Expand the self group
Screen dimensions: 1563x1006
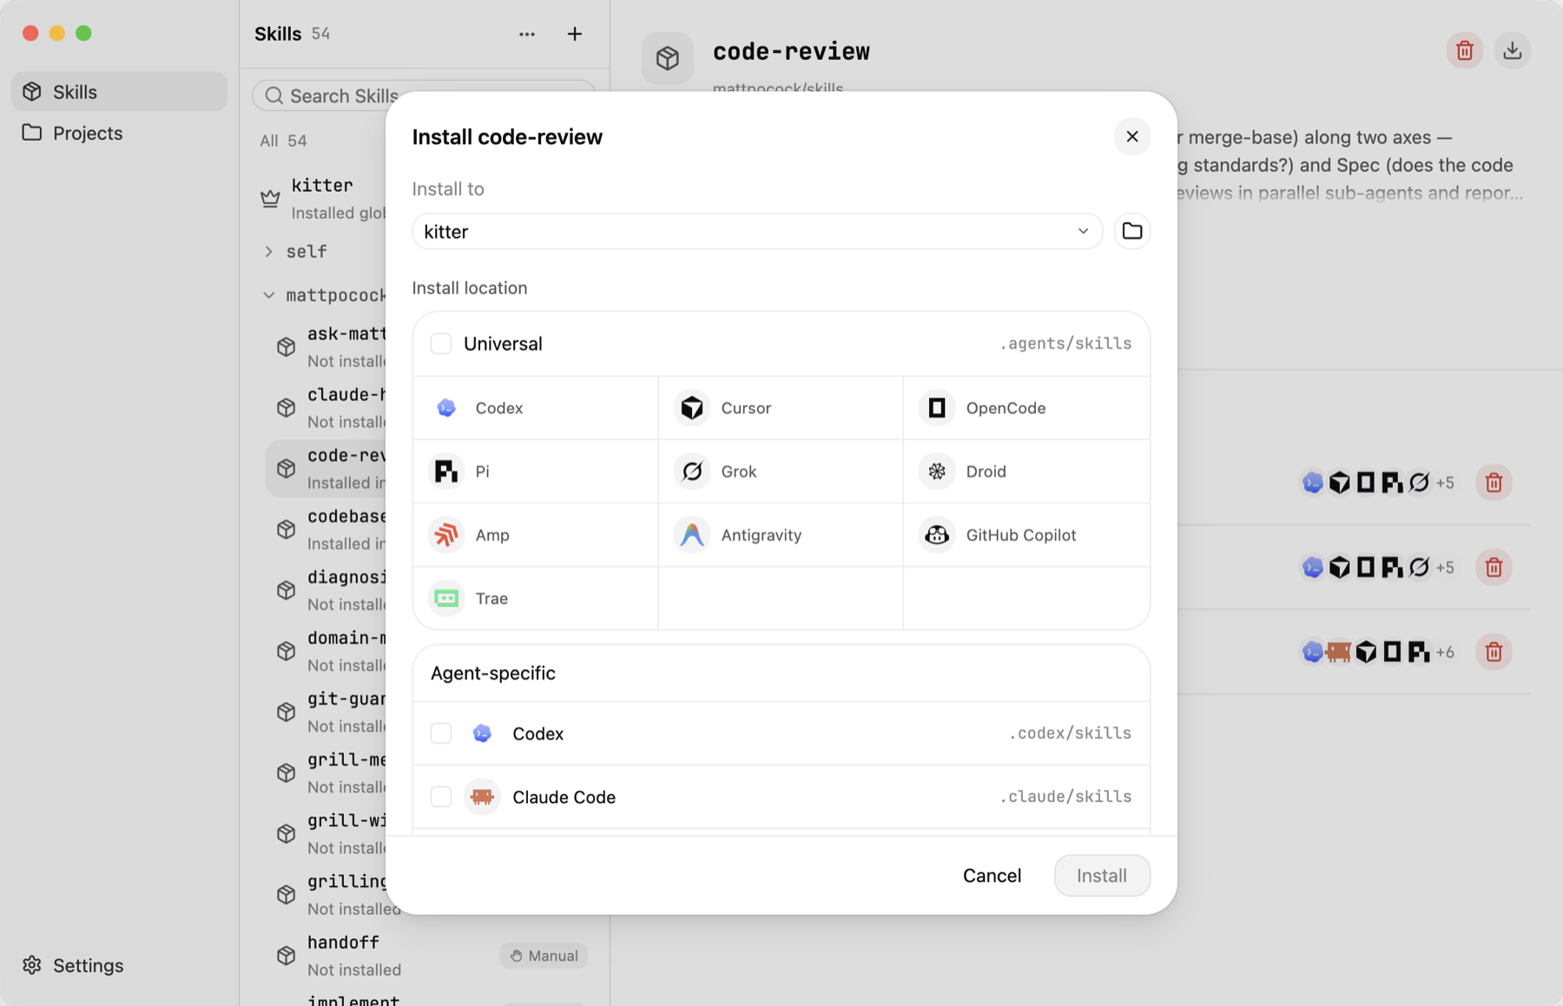tap(269, 252)
